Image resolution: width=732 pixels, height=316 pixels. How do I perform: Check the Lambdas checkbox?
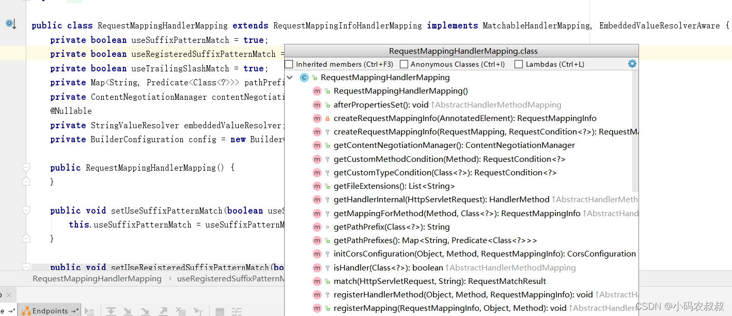click(518, 64)
